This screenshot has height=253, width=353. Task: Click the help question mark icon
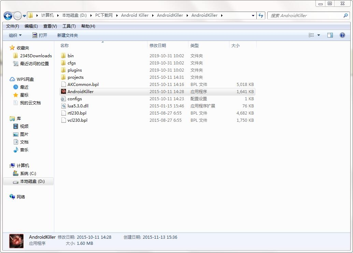342,35
